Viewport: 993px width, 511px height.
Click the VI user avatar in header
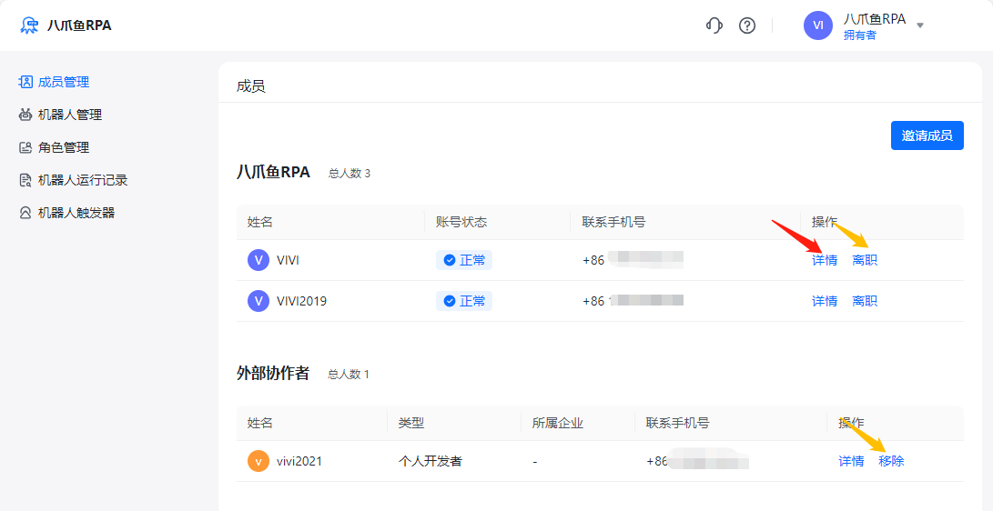pos(818,25)
